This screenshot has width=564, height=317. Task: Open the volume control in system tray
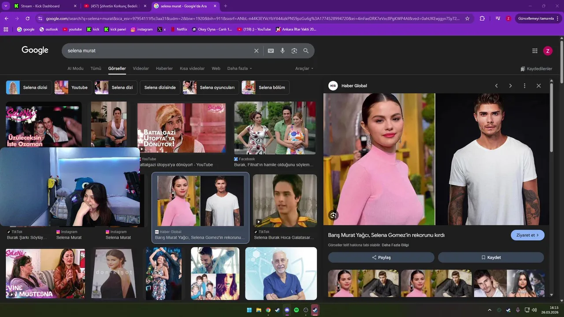pyautogui.click(x=534, y=310)
